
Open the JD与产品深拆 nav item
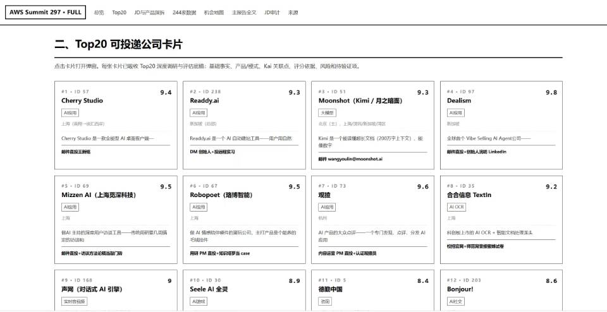pos(149,13)
